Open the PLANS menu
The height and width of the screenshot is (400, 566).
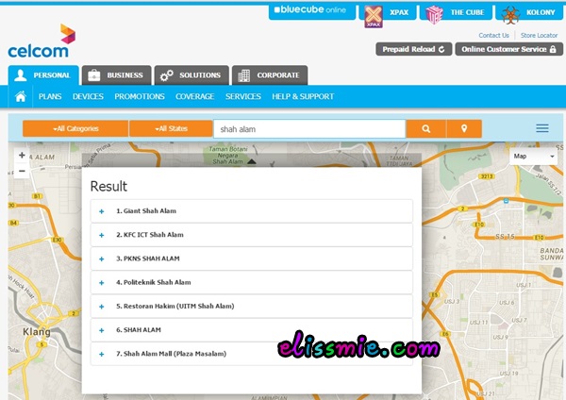[50, 96]
